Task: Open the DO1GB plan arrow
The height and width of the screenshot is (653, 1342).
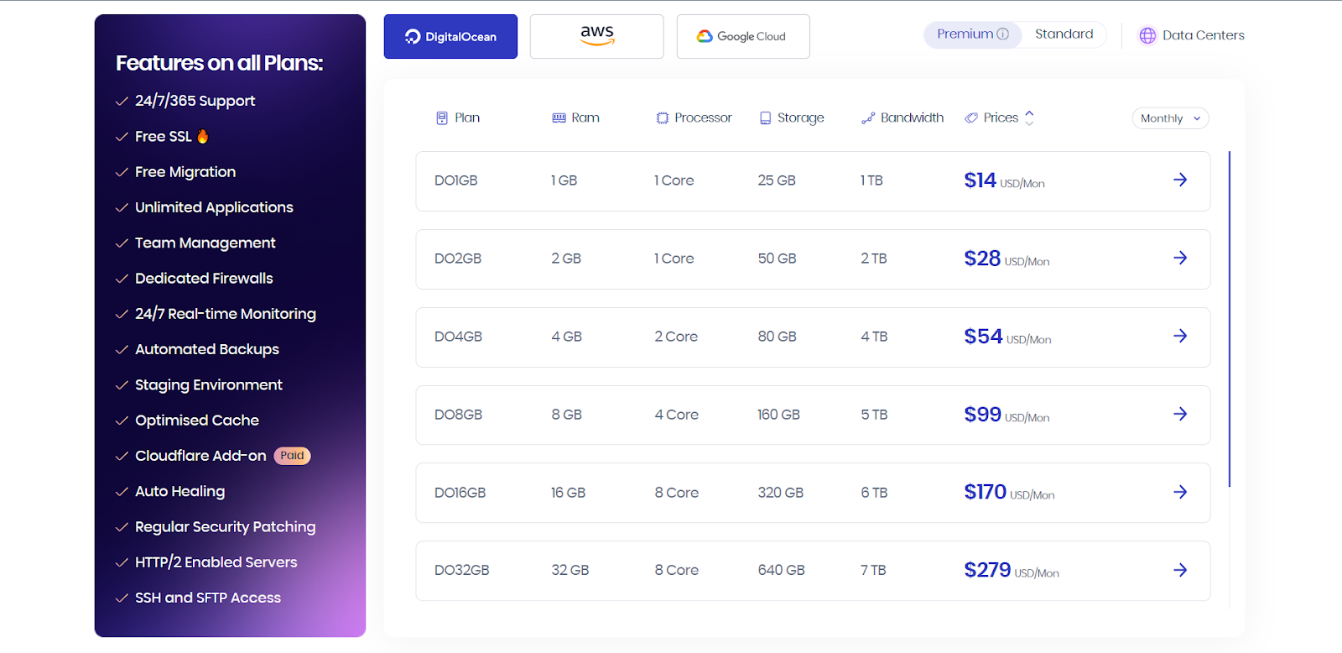Action: [x=1180, y=180]
